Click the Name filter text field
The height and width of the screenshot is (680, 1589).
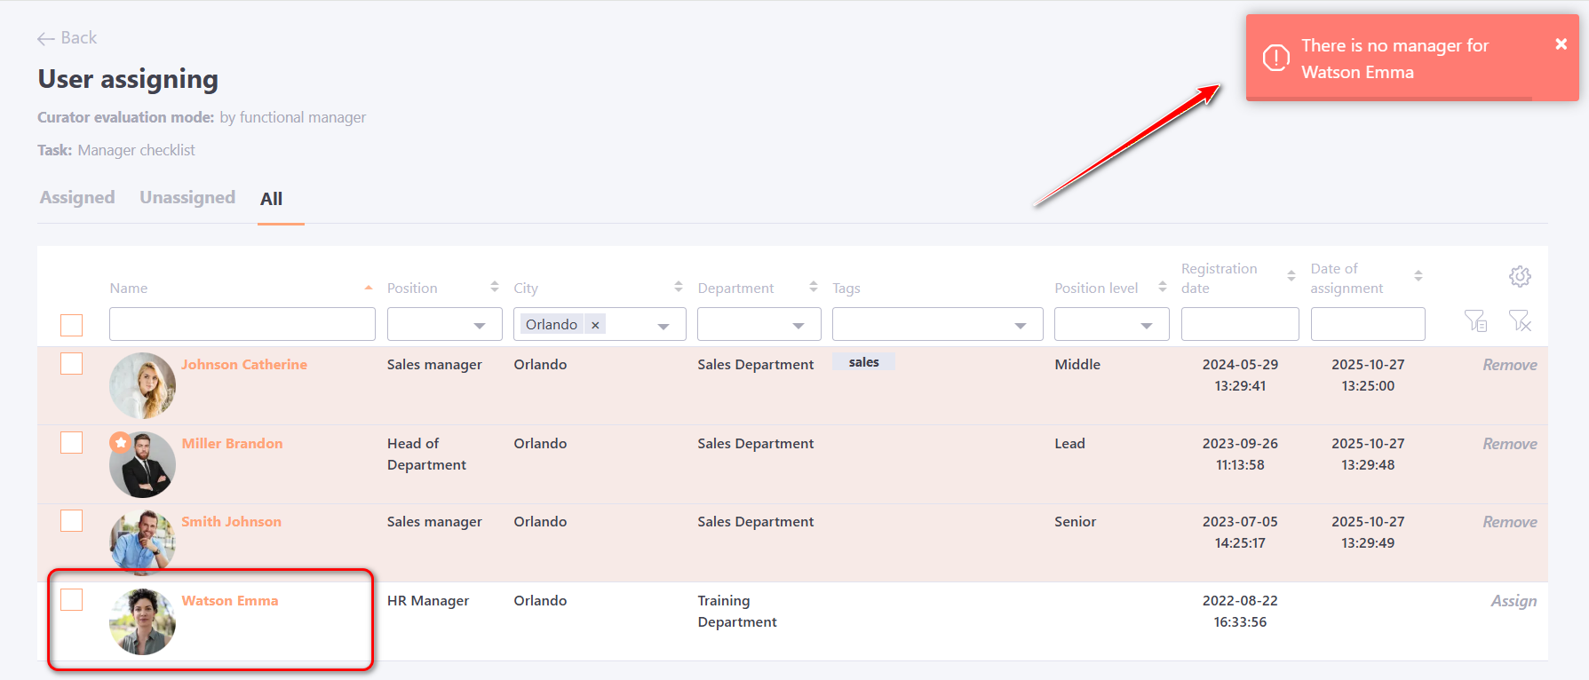242,325
